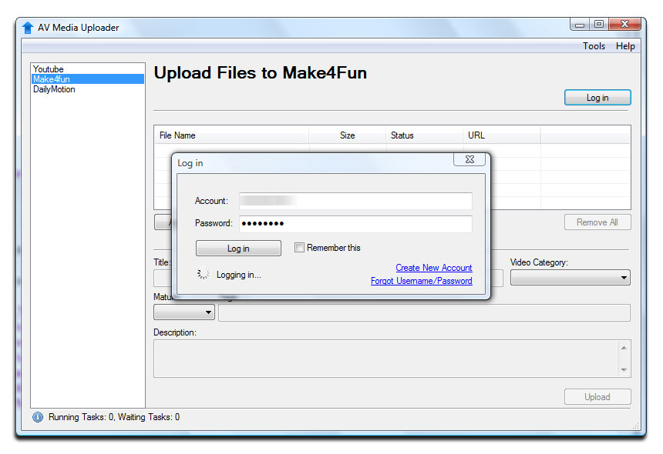Sort by Status column header
Screen dimensions: 663x454
coord(424,135)
